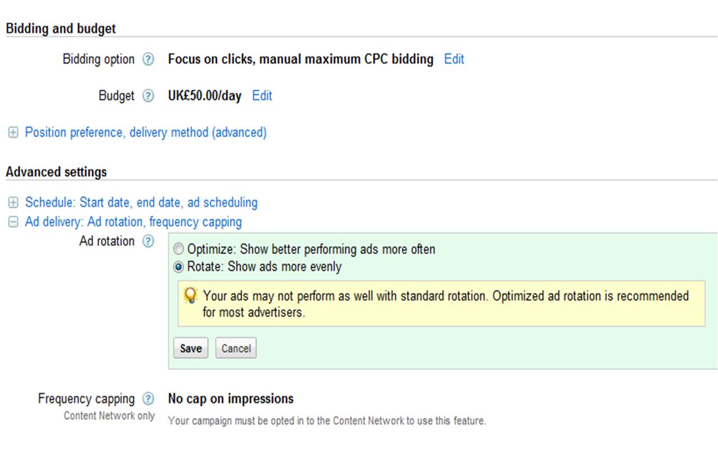The image size is (718, 451).
Task: Open Schedule: Start date, end date link
Action: 142,202
